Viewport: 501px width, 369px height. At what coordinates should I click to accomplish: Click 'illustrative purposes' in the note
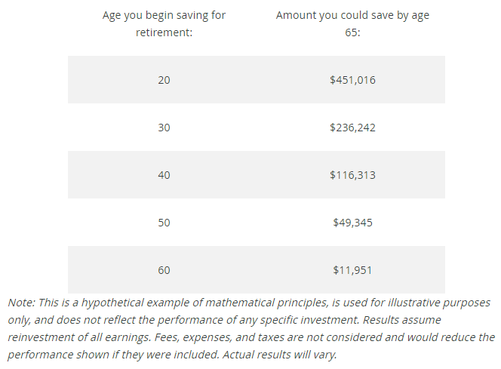(x=438, y=303)
